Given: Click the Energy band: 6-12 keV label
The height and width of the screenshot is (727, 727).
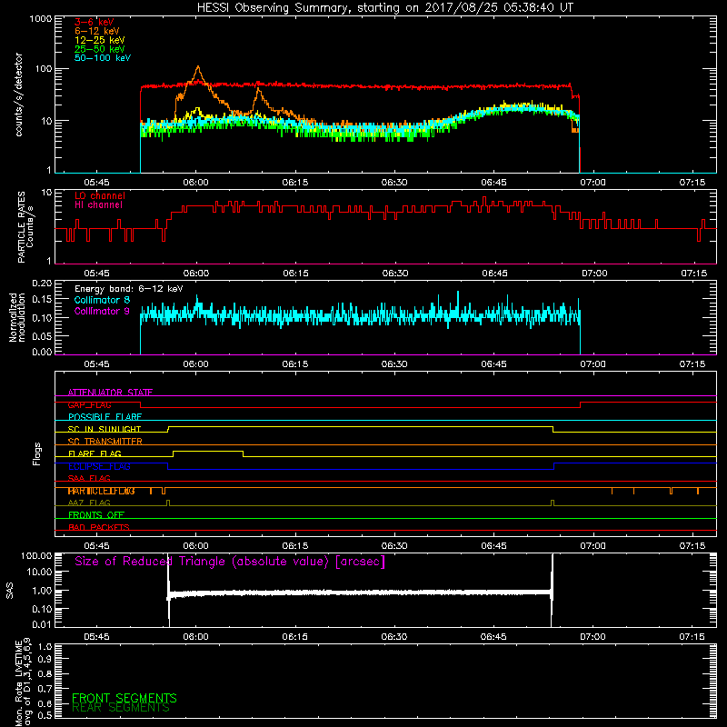Looking at the screenshot, I should (129, 289).
